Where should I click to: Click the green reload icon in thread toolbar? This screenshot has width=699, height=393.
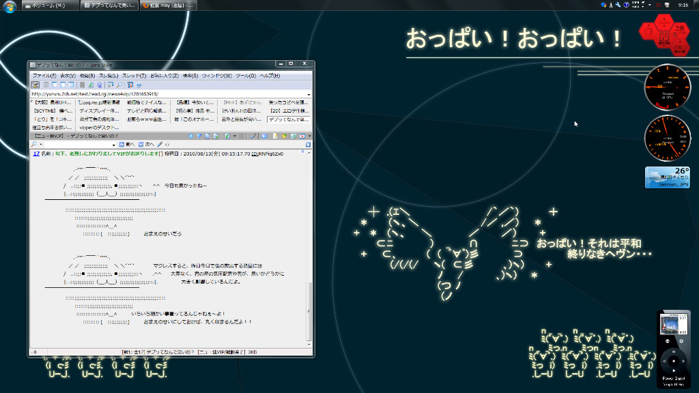click(227, 136)
